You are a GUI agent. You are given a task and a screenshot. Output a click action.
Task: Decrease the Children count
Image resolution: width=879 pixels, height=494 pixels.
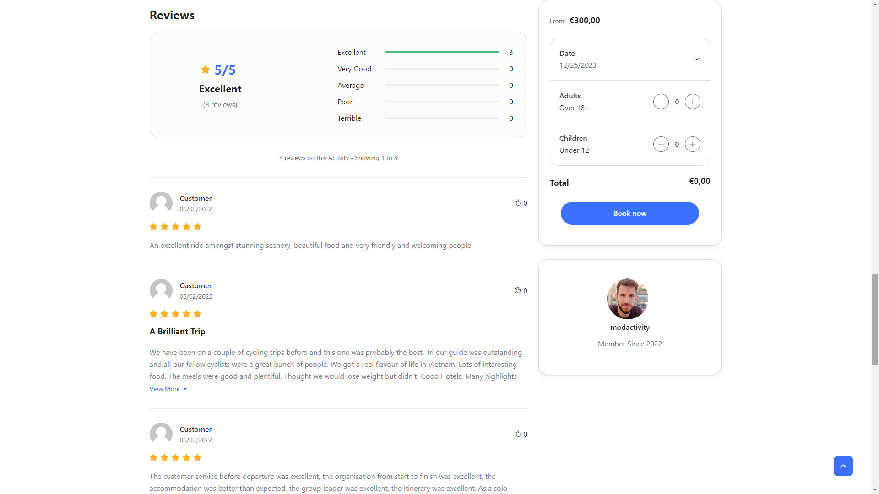661,144
